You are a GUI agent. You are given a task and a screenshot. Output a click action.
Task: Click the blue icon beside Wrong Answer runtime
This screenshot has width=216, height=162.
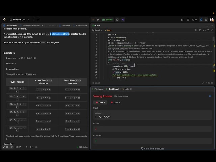click(x=210, y=96)
